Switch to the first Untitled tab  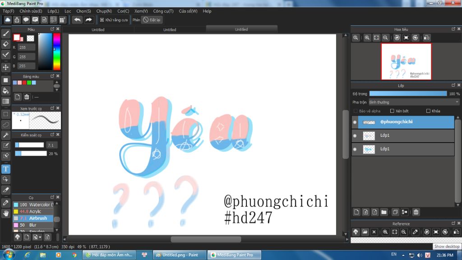(98, 29)
